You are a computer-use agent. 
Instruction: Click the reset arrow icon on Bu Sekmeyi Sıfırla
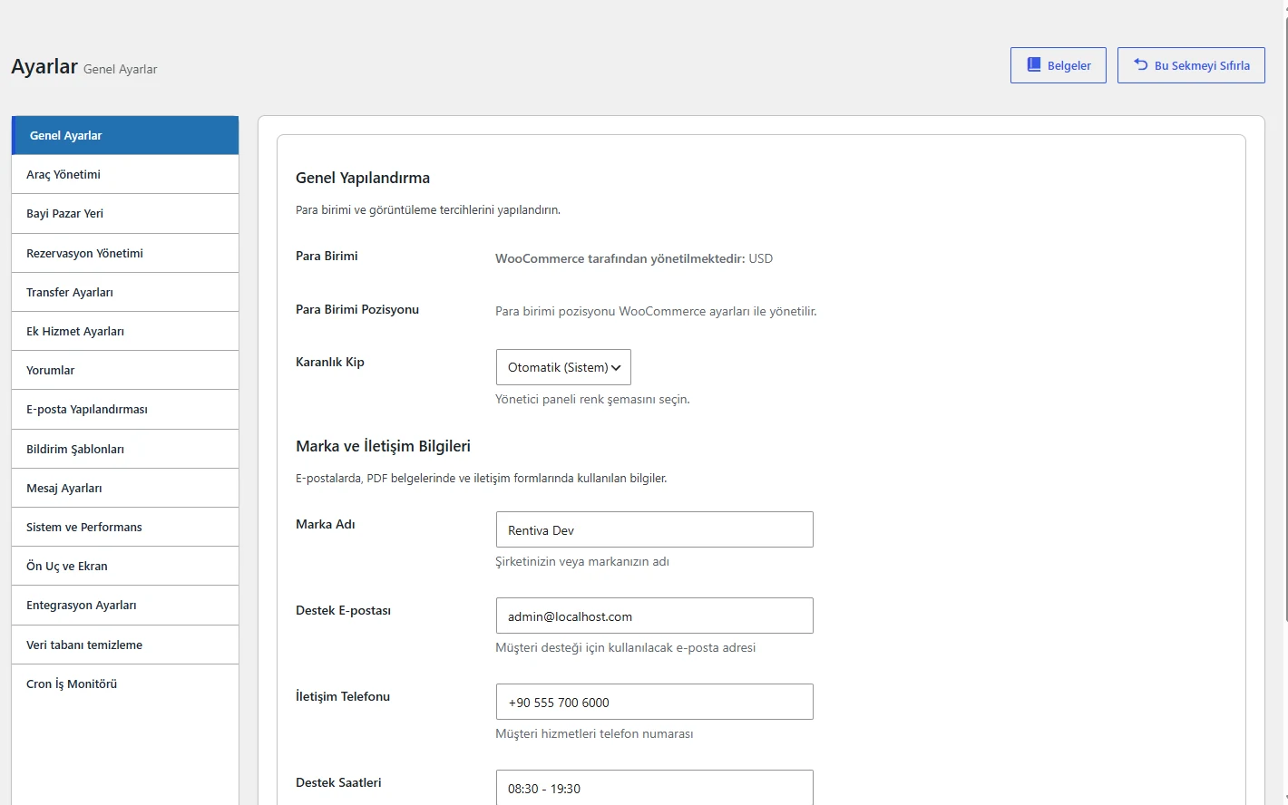point(1141,64)
